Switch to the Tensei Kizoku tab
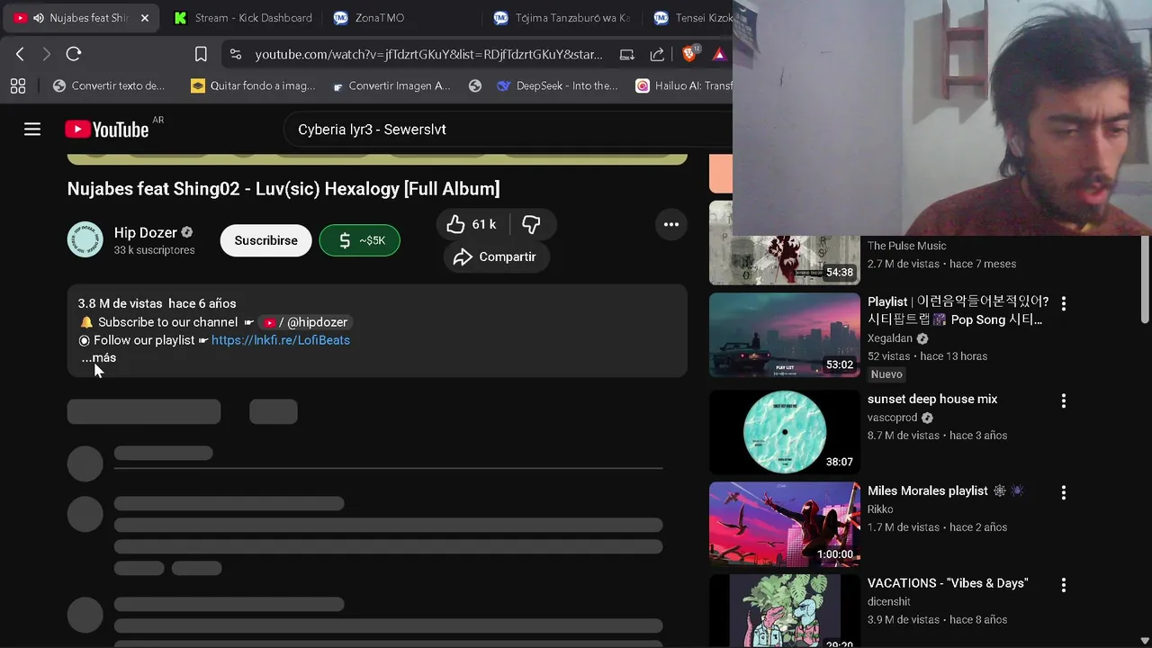The height and width of the screenshot is (648, 1152). tap(691, 18)
